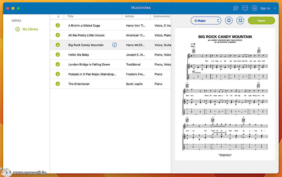
Task: Expand the Sign In chevron menu
Action: coord(275,8)
